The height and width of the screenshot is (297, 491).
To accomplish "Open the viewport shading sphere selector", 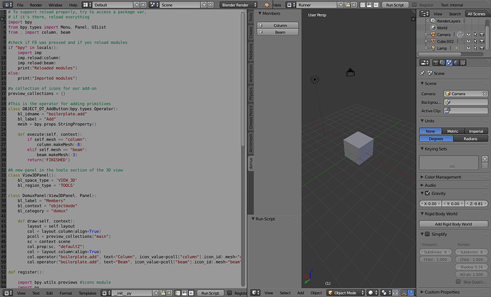I will [373, 293].
